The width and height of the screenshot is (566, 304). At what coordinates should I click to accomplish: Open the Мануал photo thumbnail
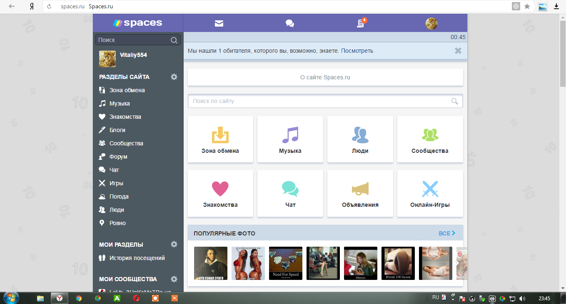click(x=361, y=263)
